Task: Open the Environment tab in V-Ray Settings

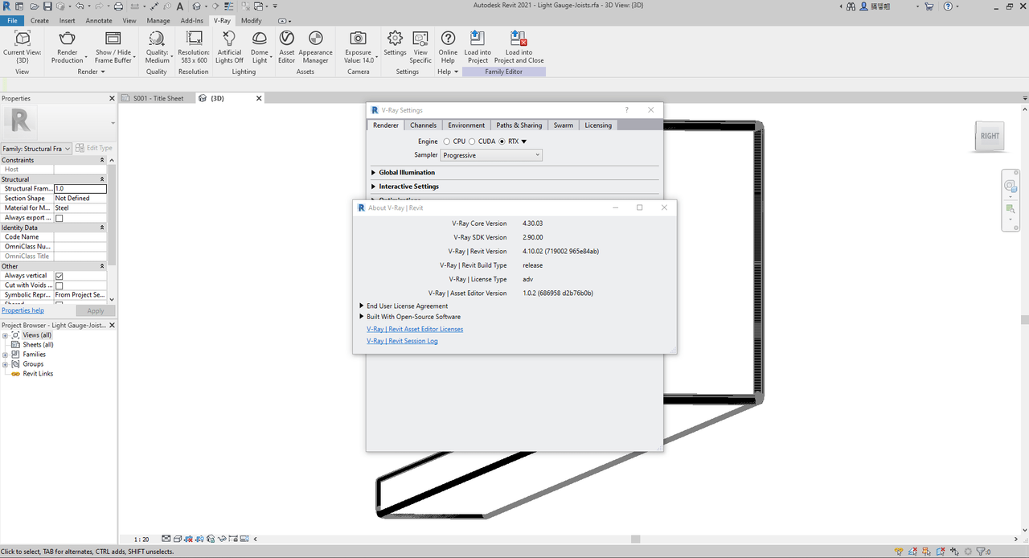Action: [x=466, y=125]
